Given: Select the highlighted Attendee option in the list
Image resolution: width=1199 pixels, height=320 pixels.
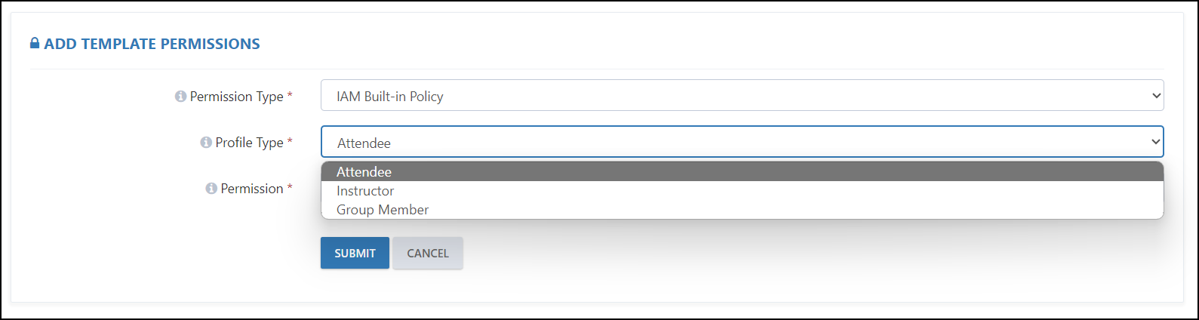Looking at the screenshot, I should [x=742, y=172].
